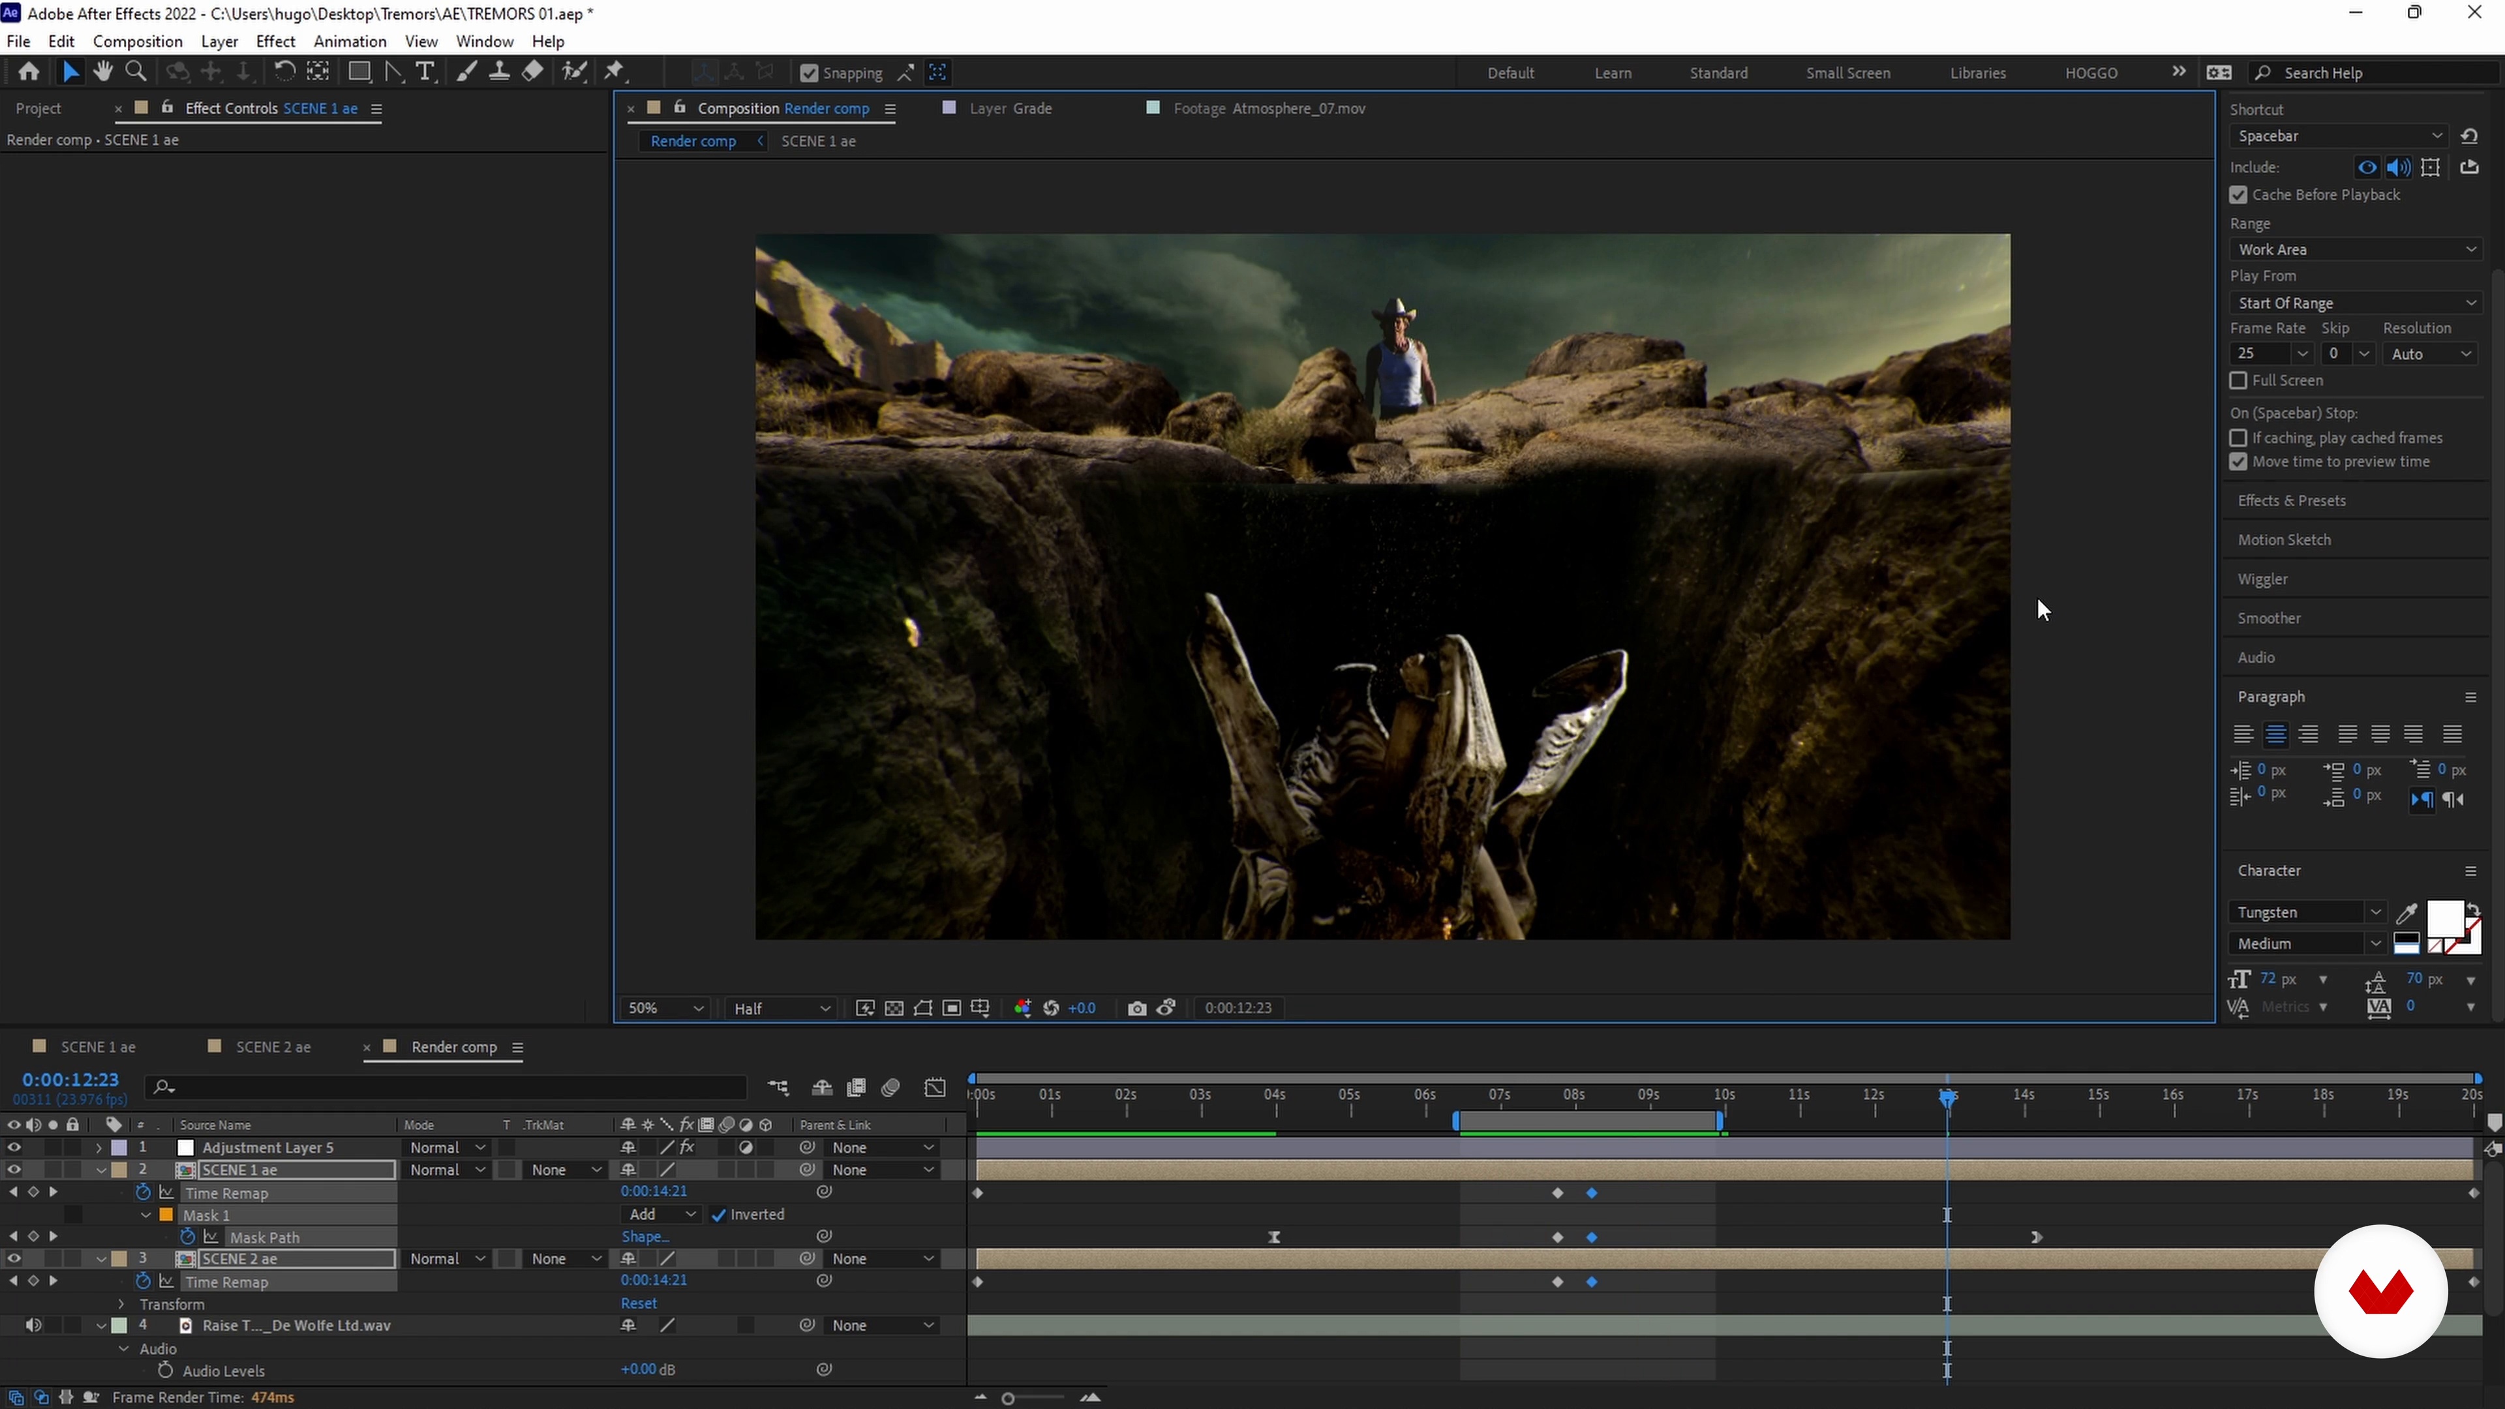This screenshot has height=1409, width=2505.
Task: Select center text alignment in Paragraph panel
Action: (2275, 734)
